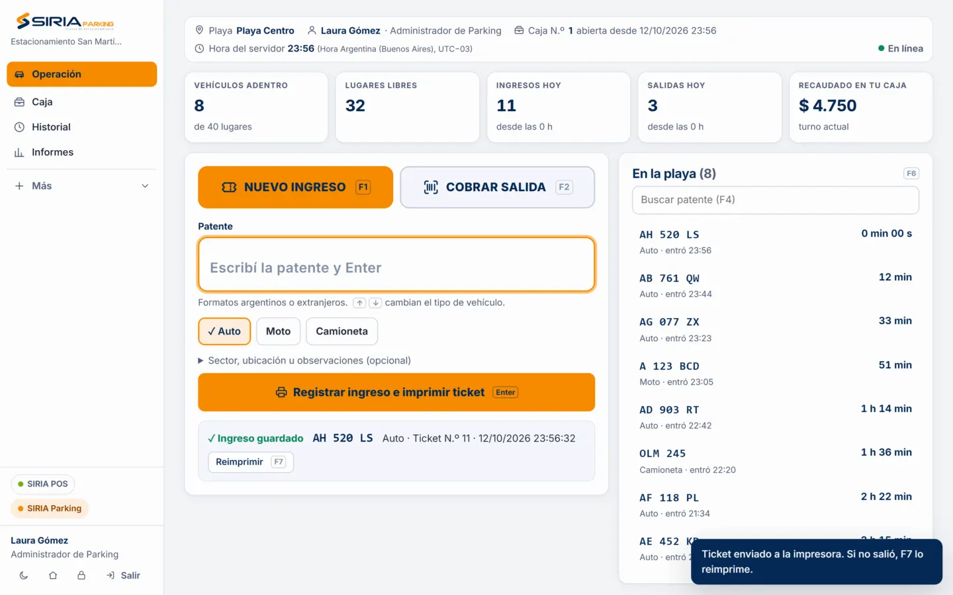Focus the Patente input field
The width and height of the screenshot is (953, 595).
click(396, 264)
